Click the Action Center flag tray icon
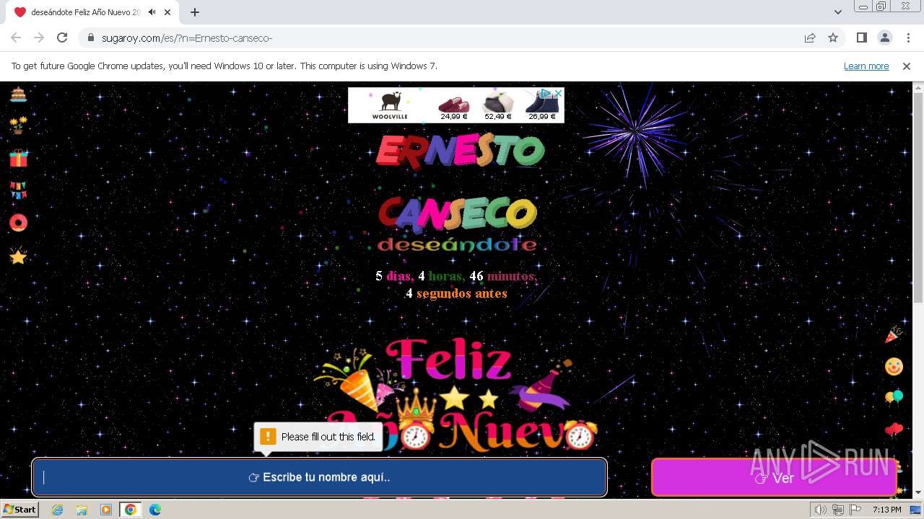 855,510
